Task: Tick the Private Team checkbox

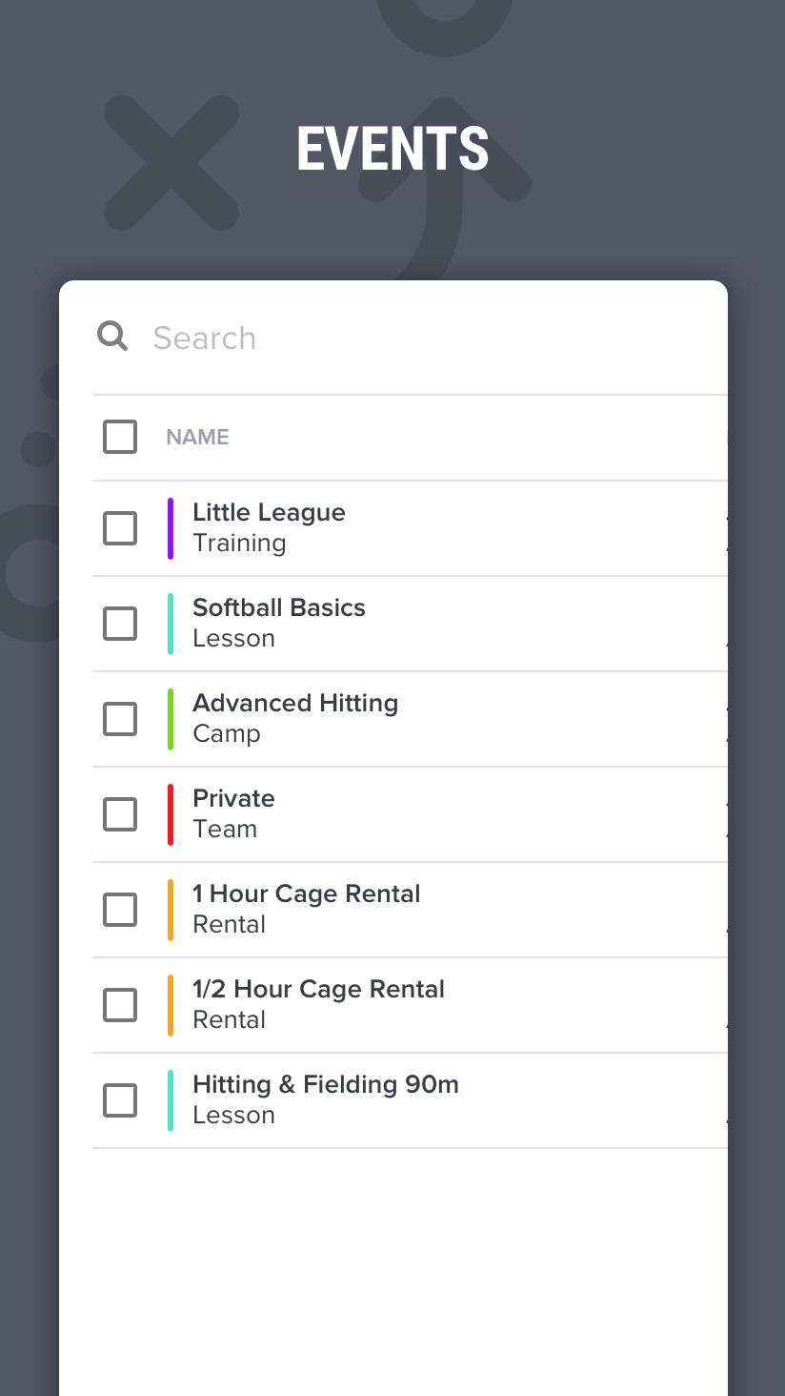Action: coord(120,814)
